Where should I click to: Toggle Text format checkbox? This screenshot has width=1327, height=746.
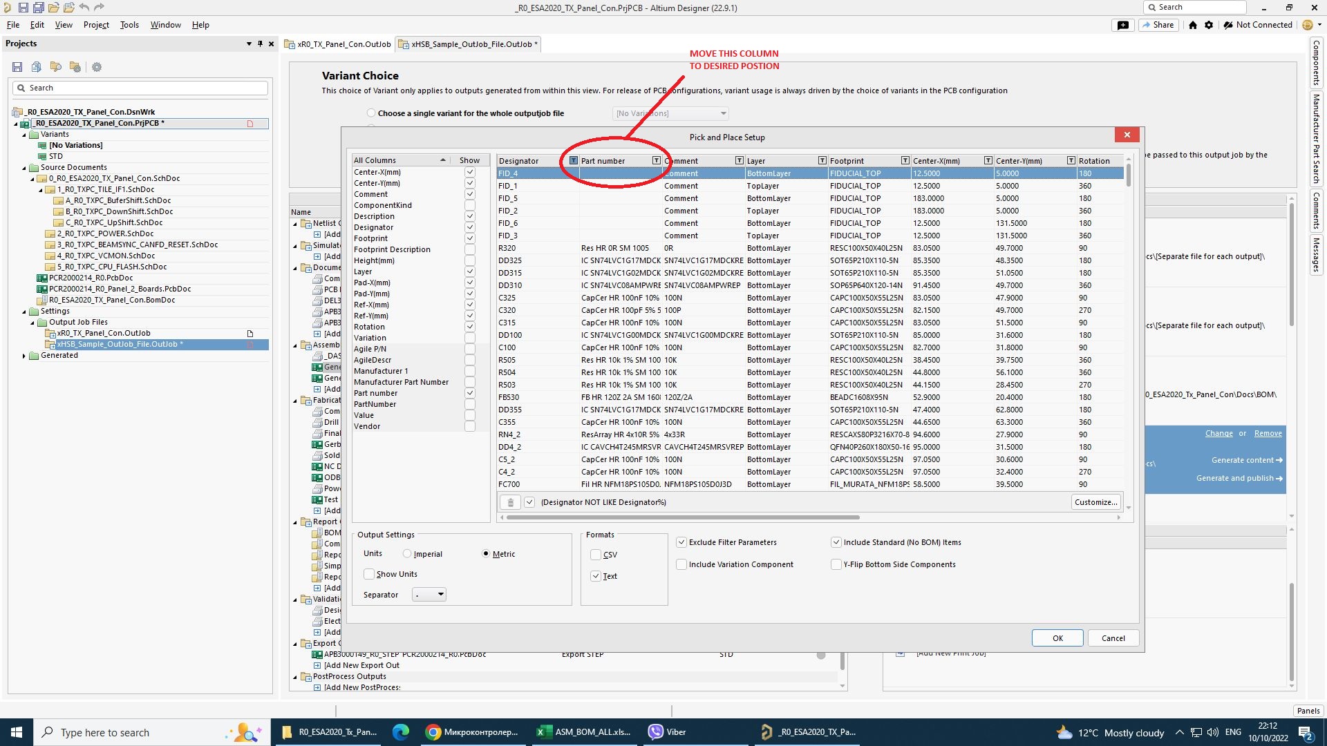pos(596,576)
